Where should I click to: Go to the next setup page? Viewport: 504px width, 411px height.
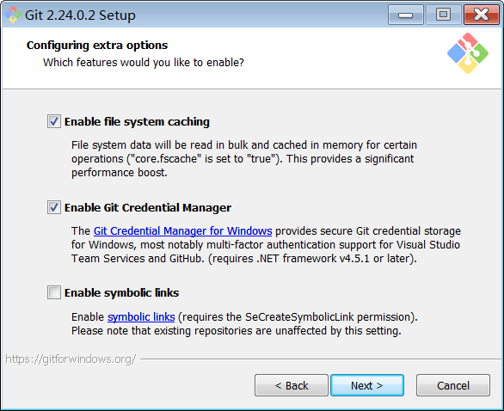pyautogui.click(x=367, y=385)
